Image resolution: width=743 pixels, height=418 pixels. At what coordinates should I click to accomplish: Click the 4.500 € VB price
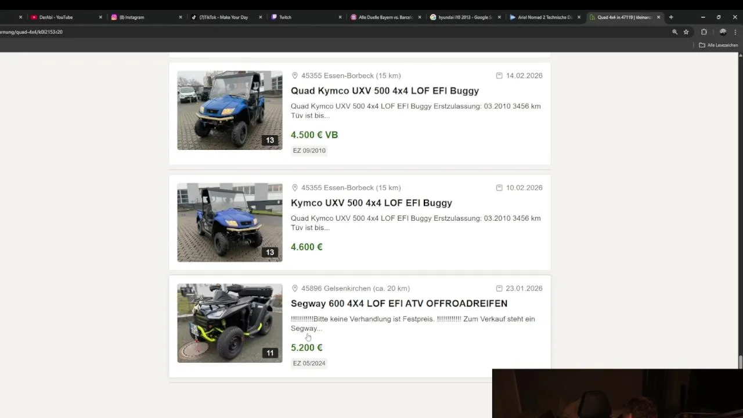coord(314,135)
